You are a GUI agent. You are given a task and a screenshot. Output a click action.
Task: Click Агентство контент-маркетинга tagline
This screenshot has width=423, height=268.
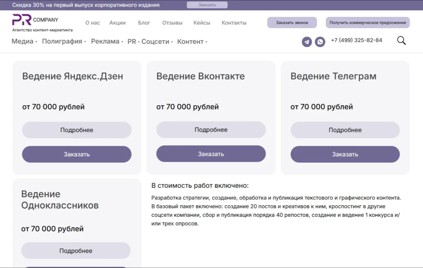[x=43, y=30]
